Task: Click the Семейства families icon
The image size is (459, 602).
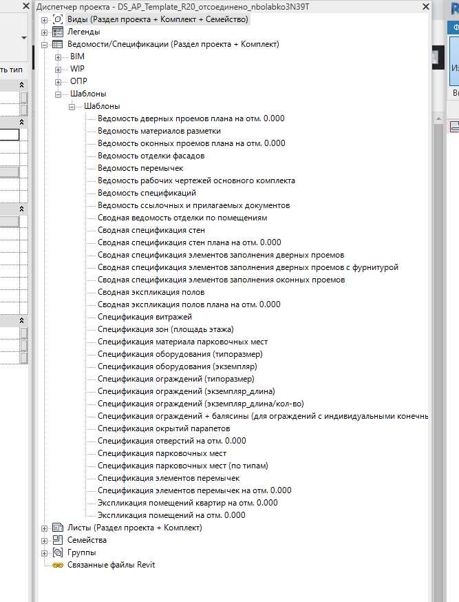Action: [58, 540]
